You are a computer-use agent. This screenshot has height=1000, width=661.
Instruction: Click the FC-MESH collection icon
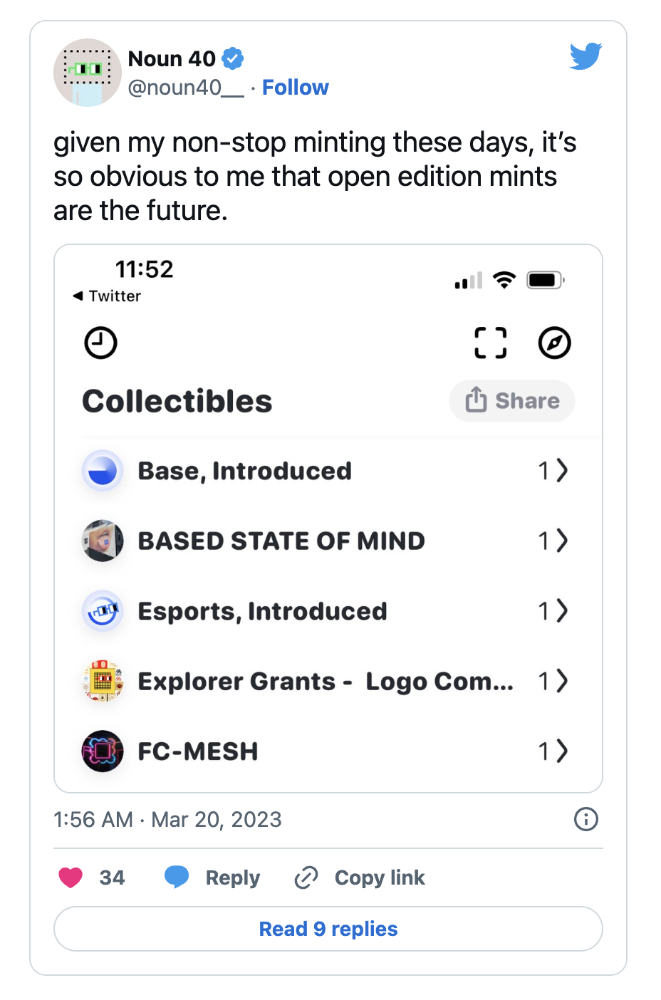click(x=103, y=751)
